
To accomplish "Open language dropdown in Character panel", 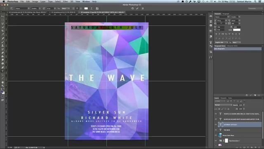I will tap(221, 42).
